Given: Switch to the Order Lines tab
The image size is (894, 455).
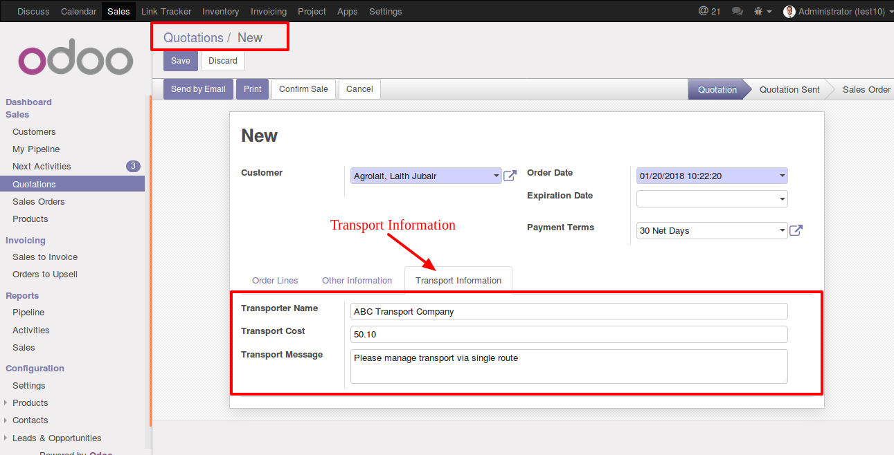Looking at the screenshot, I should pos(275,280).
